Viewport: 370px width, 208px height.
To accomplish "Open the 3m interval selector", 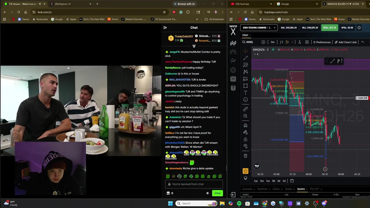I will (273, 42).
